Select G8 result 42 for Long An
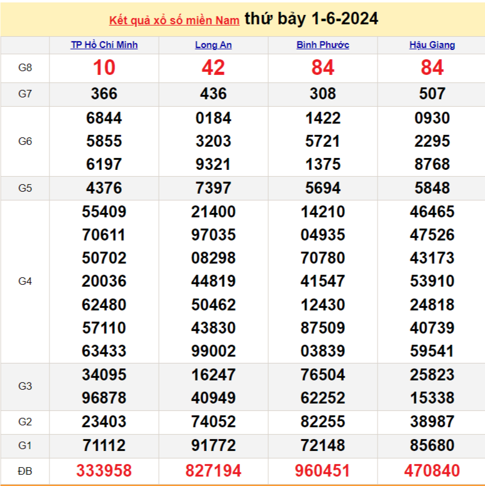 point(213,67)
